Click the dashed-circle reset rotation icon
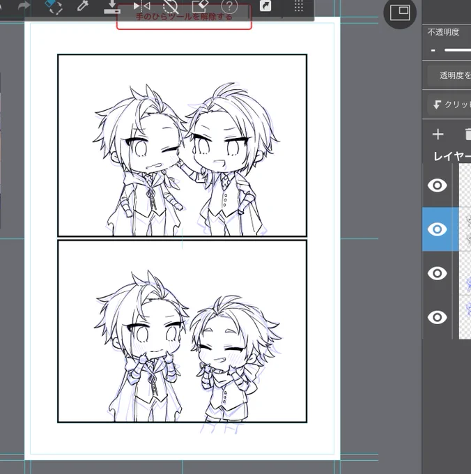Viewport: 471px width, 474px height. point(171,6)
